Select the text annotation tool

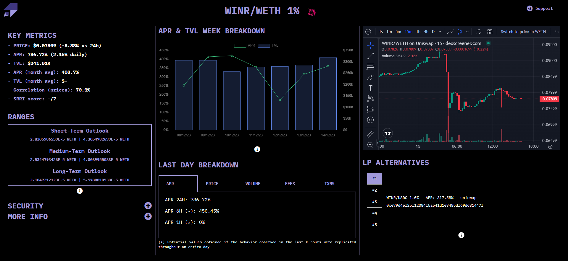[370, 88]
